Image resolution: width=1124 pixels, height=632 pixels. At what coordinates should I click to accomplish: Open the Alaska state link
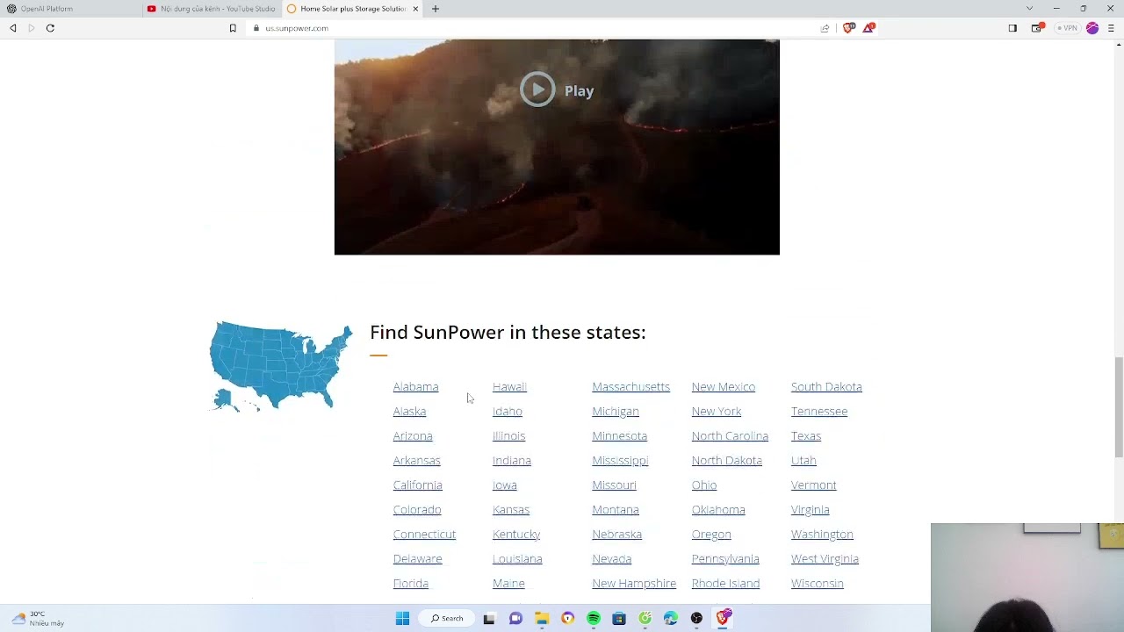coord(409,411)
